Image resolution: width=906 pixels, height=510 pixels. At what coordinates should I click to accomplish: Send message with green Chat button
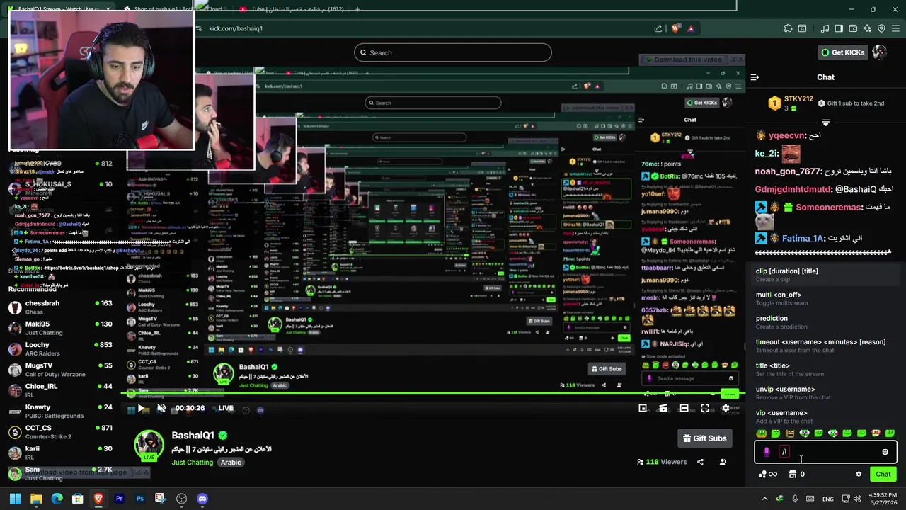(883, 475)
